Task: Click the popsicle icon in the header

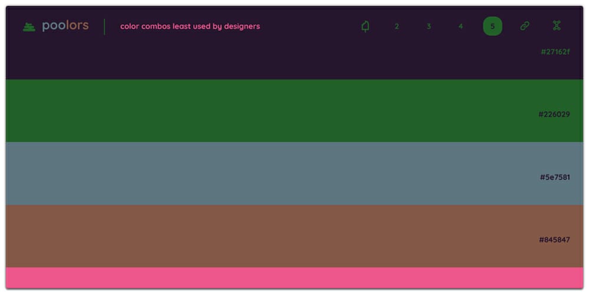Action: point(365,26)
